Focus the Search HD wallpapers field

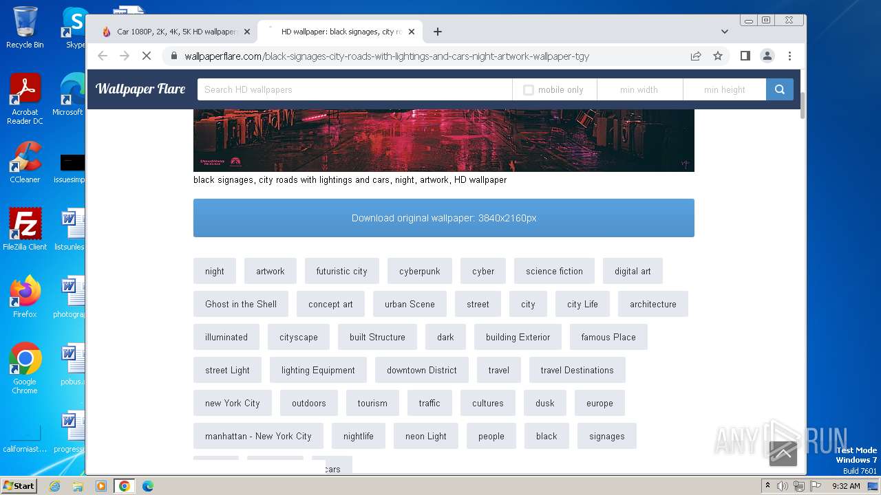(x=354, y=89)
